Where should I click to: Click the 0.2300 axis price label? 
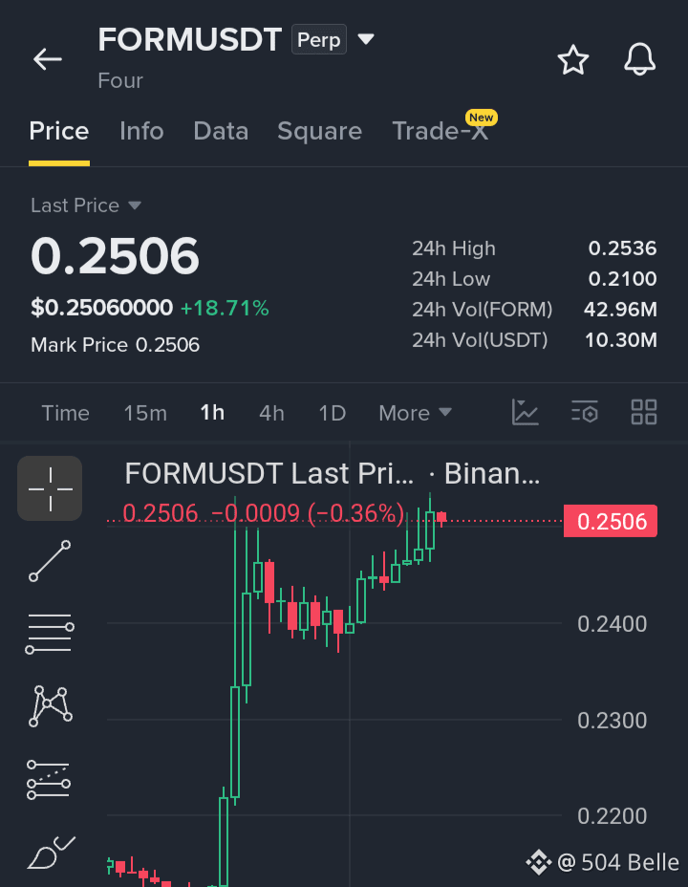(x=613, y=720)
